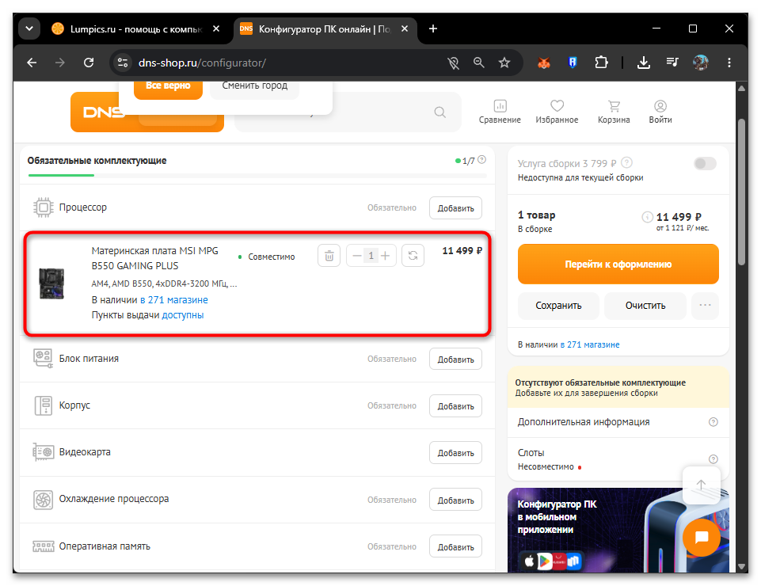Open the more options ellipsis button
This screenshot has height=586, width=761.
click(x=705, y=306)
